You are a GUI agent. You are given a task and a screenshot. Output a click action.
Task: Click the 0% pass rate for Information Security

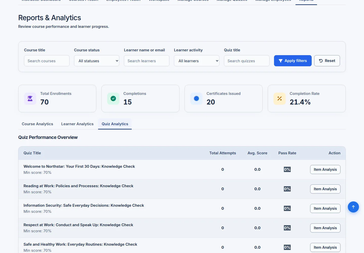coord(287,208)
